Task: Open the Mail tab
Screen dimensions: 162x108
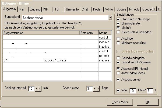Action: click(23, 9)
